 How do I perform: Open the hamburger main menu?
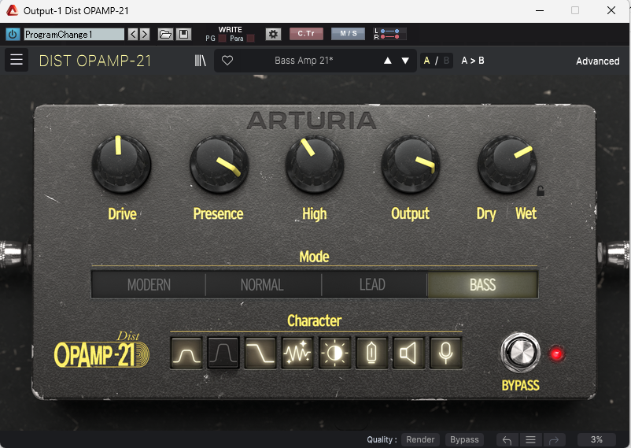17,60
